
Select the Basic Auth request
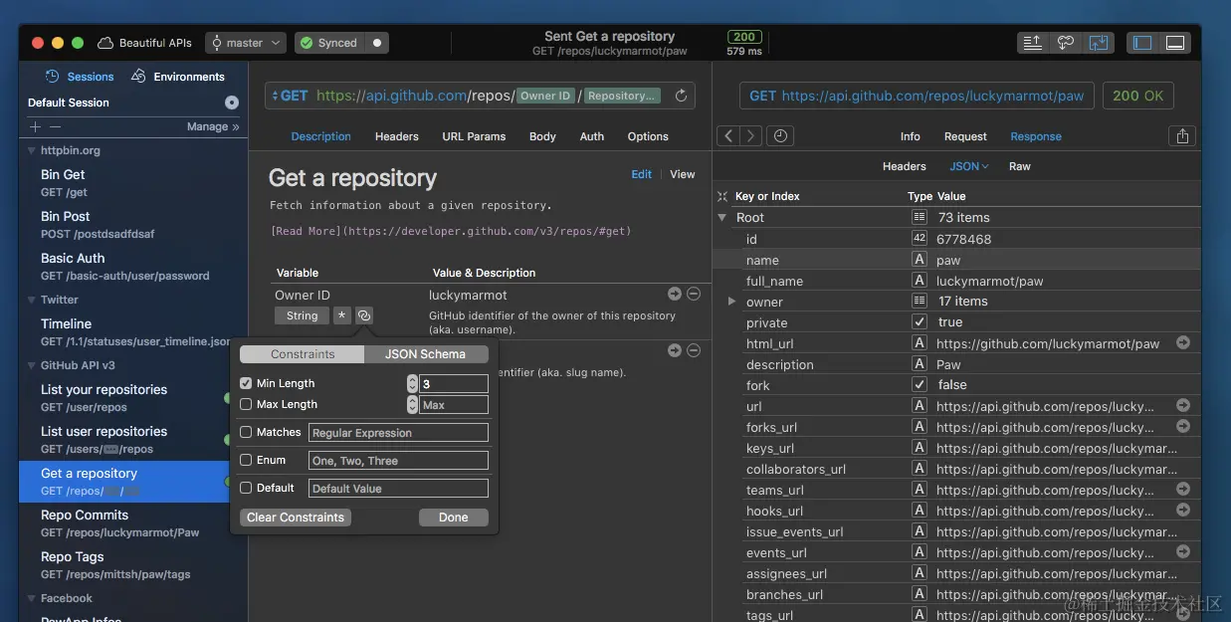point(133,267)
